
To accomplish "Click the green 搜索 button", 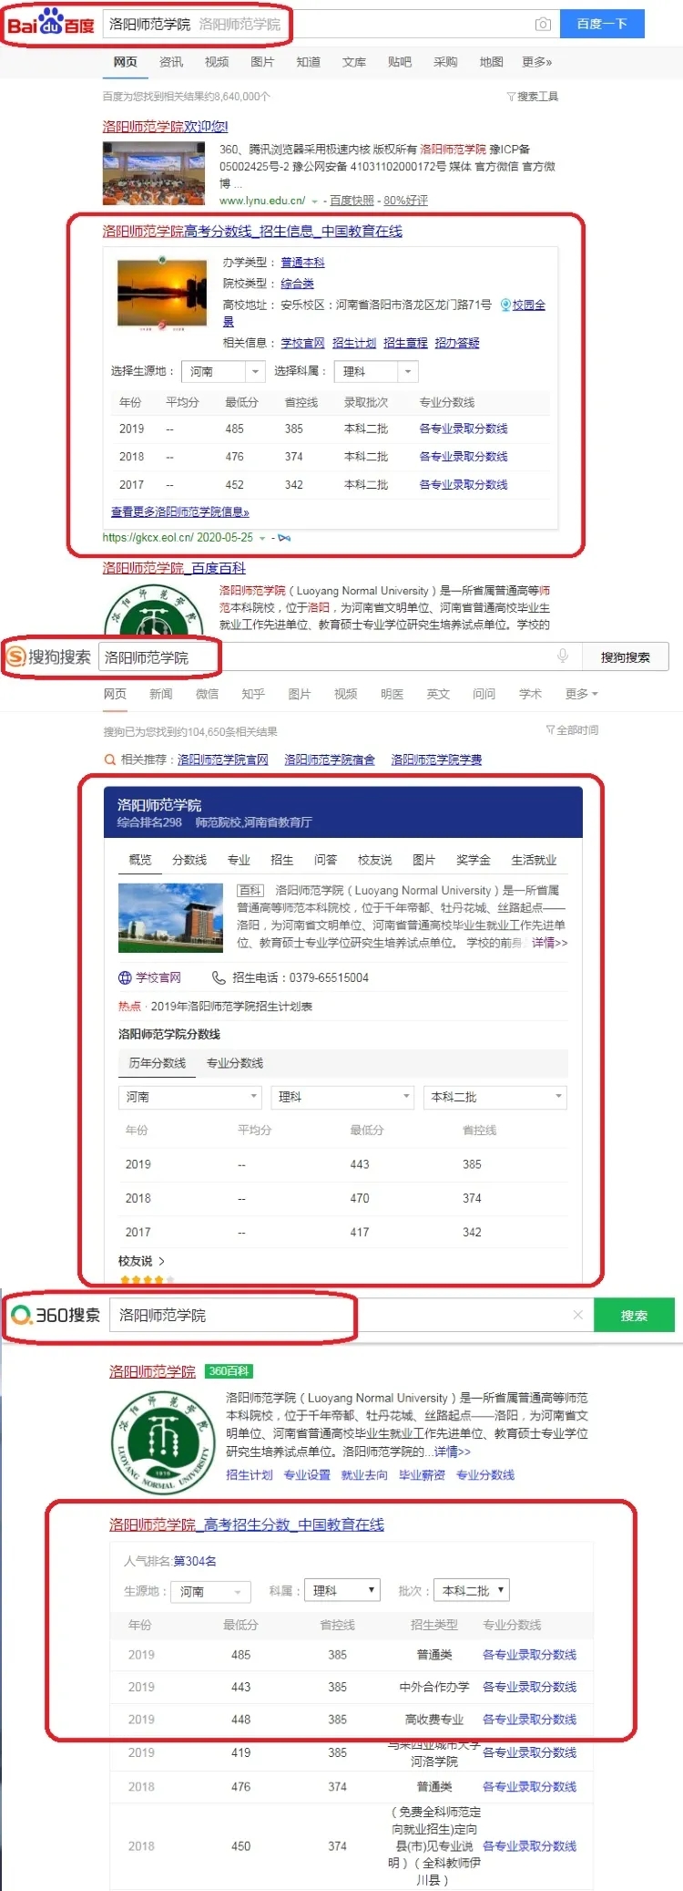I will point(635,1315).
